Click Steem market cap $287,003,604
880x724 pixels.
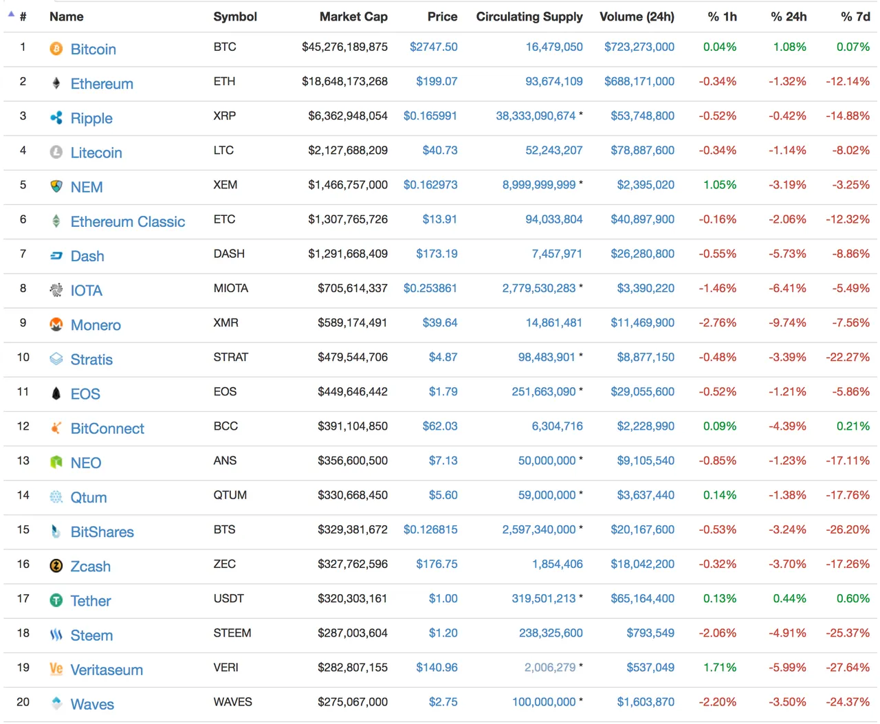coord(353,633)
